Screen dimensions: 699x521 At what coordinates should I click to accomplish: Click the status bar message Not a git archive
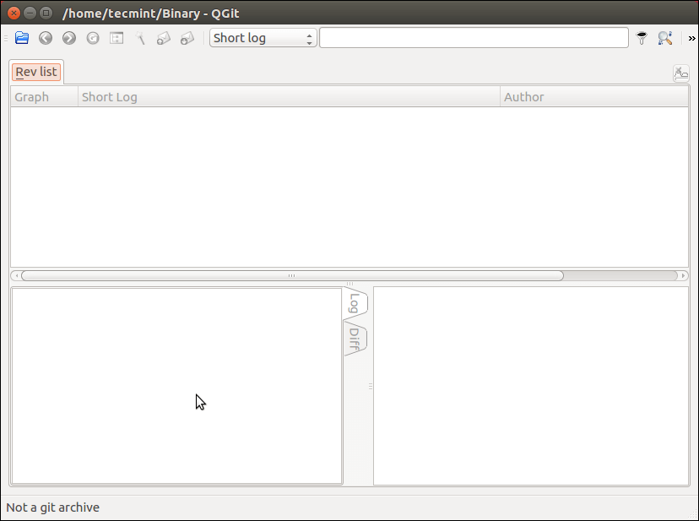coord(52,507)
